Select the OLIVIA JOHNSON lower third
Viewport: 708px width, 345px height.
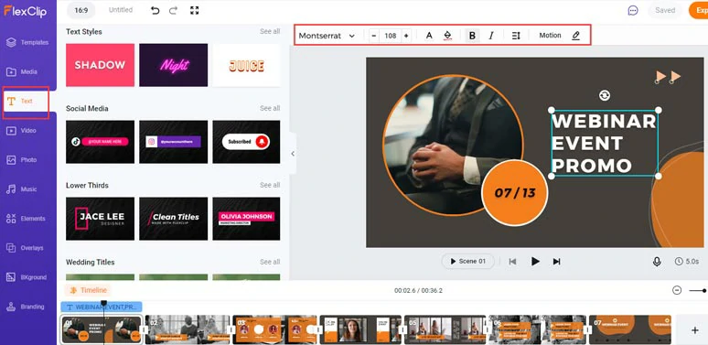point(247,219)
